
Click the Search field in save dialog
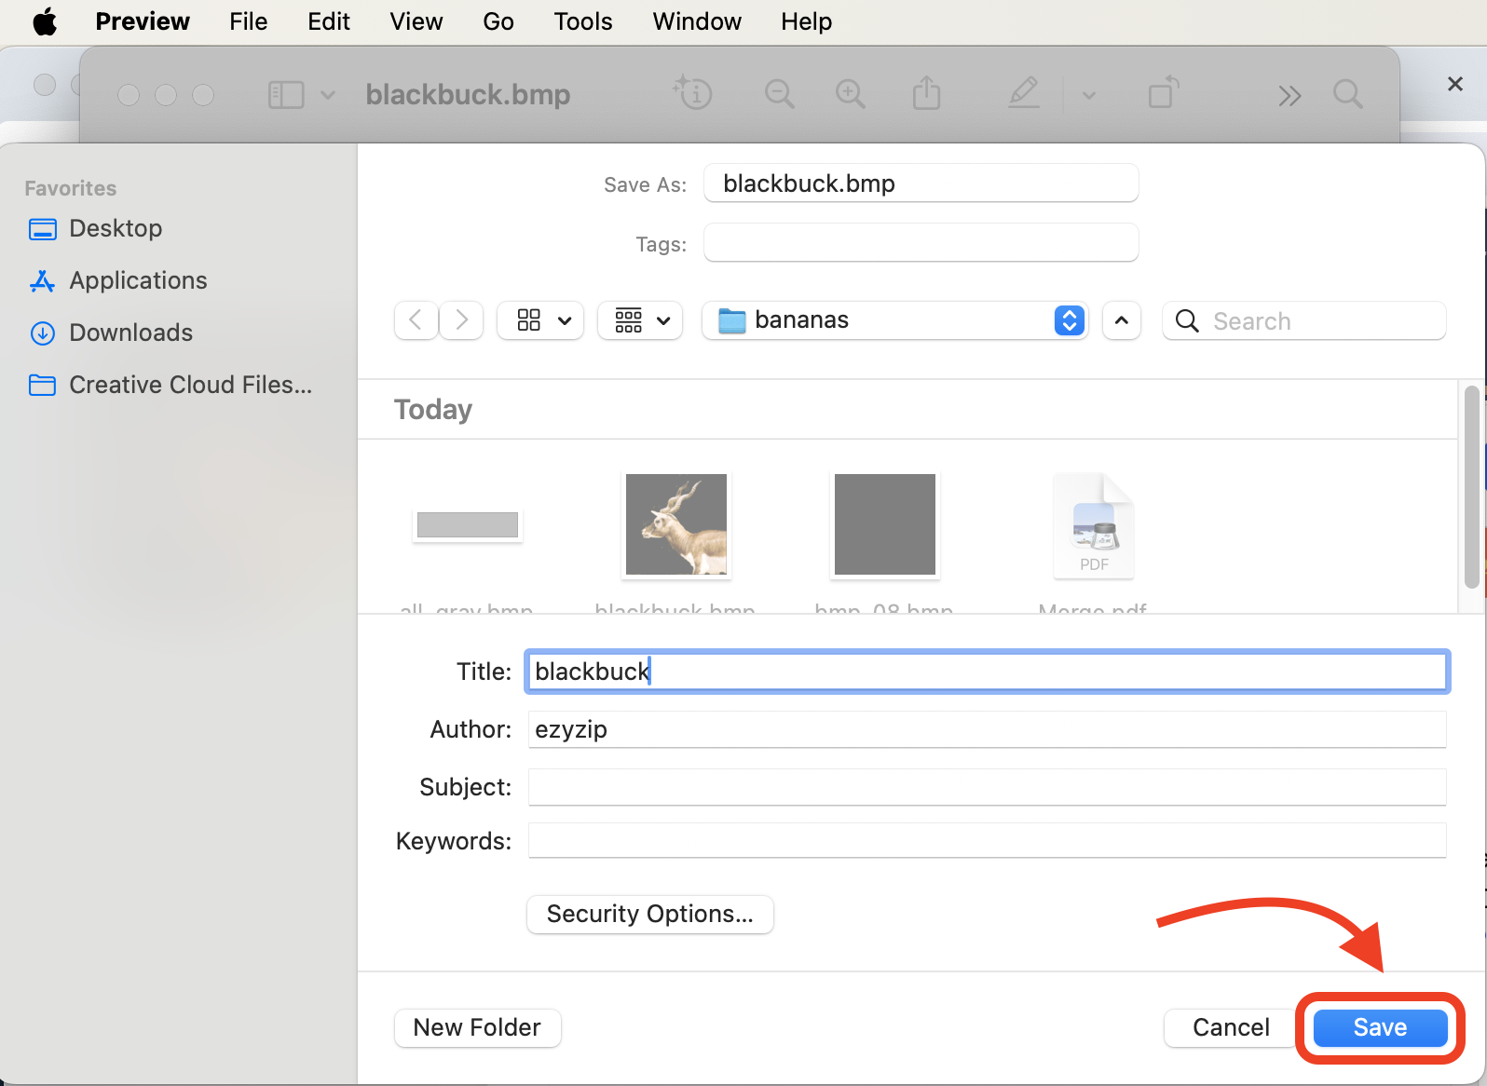pyautogui.click(x=1303, y=320)
